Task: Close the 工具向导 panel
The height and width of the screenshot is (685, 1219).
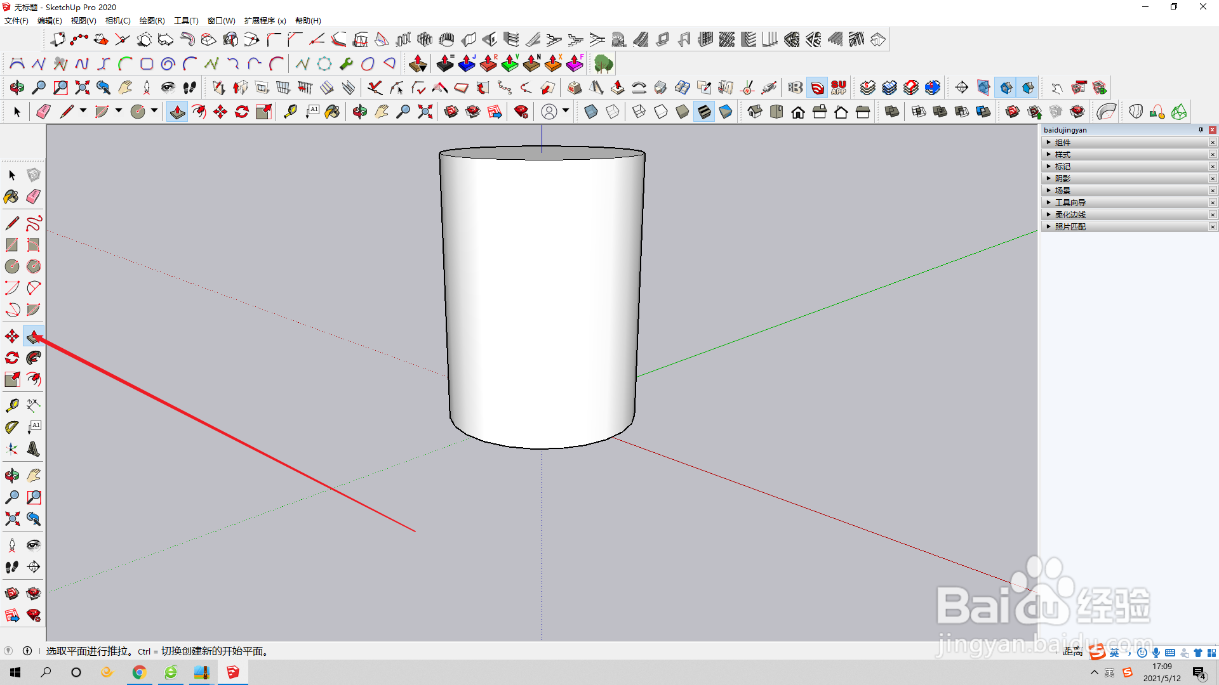Action: (x=1213, y=203)
